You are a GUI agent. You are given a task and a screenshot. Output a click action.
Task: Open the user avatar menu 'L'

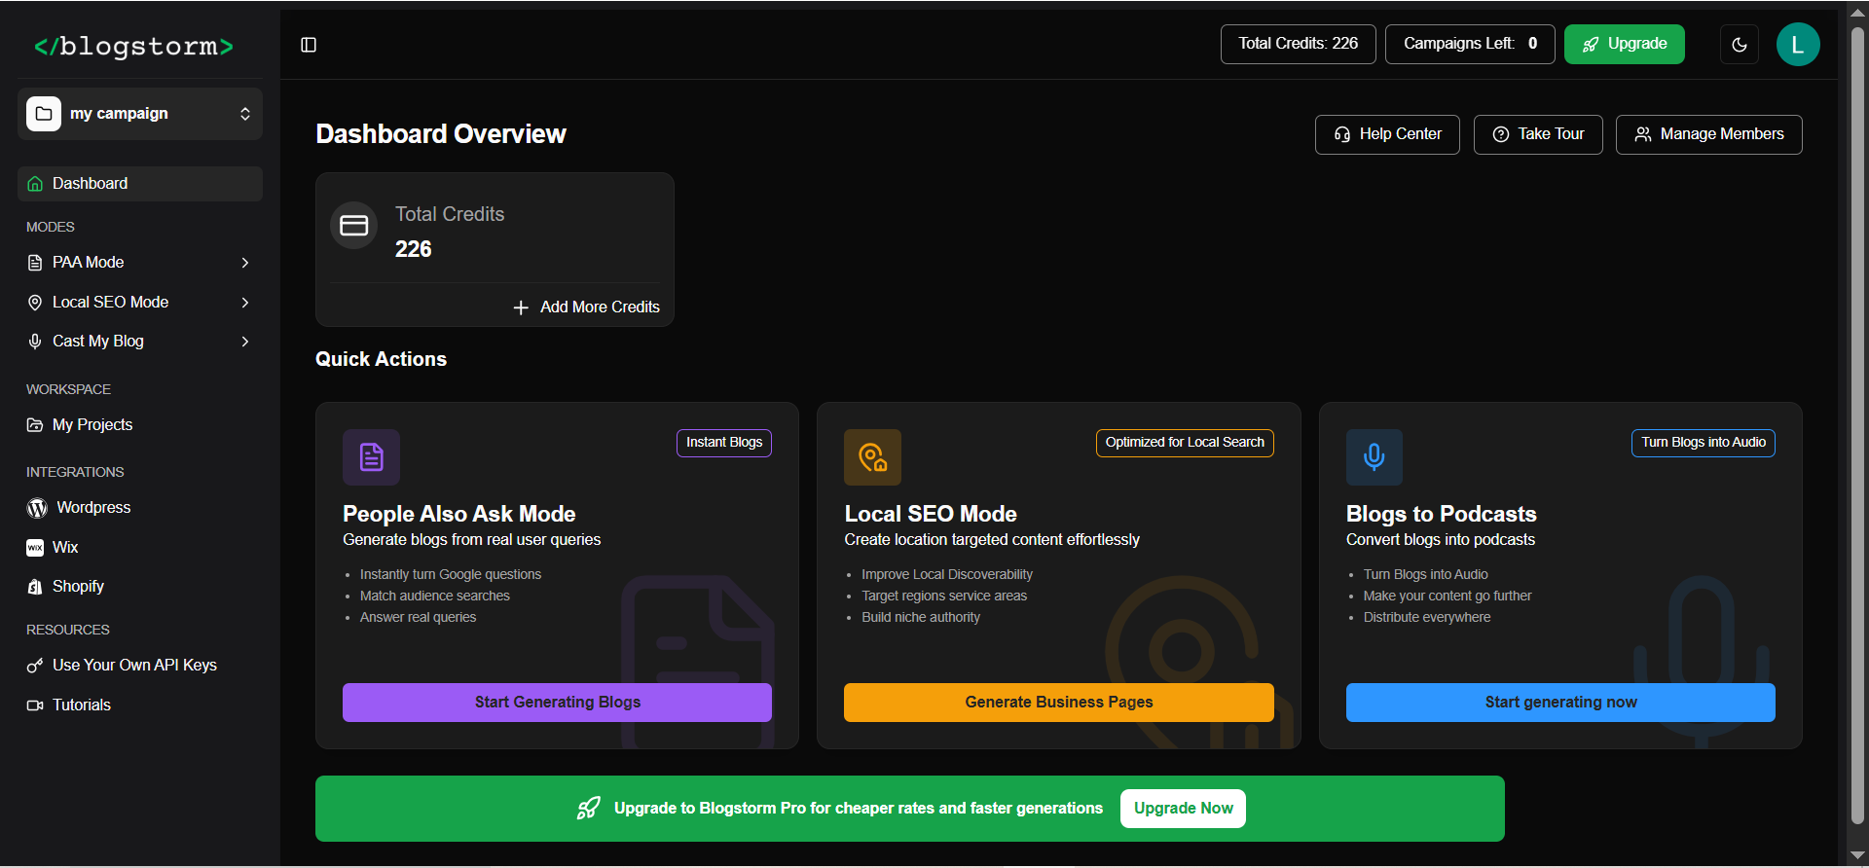pyautogui.click(x=1798, y=45)
